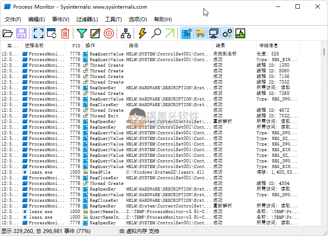Image resolution: width=328 pixels, height=236 pixels.
Task: Click the Process Monitor title bar app icon
Action: click(x=7, y=6)
